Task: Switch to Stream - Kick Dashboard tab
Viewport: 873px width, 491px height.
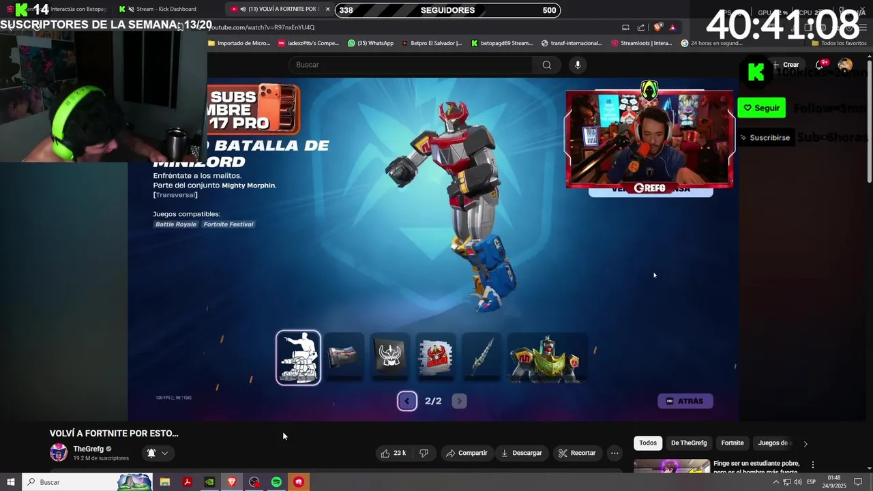Action: tap(166, 9)
